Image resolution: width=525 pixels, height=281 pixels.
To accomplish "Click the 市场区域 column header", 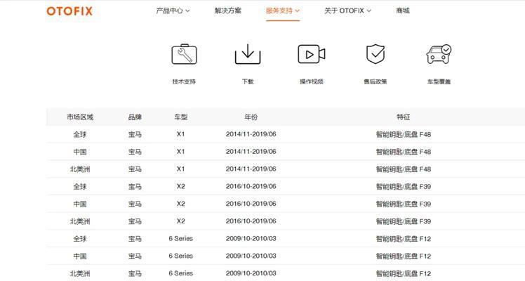I will (x=80, y=117).
